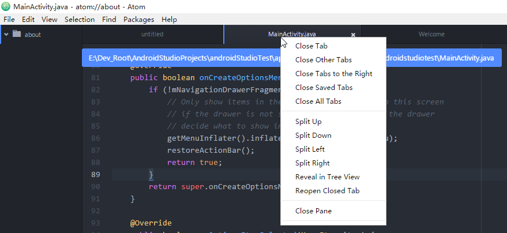Choose Split Down in context menu
Image resolution: width=507 pixels, height=233 pixels.
click(313, 136)
